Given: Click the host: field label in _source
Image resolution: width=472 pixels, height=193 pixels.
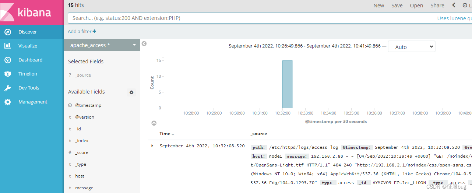Looking at the screenshot, I should [258, 156].
